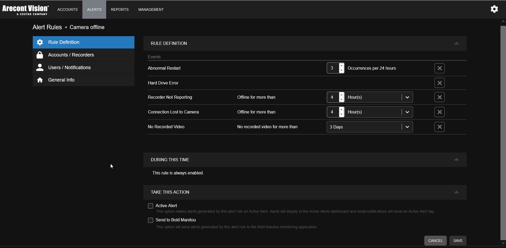Screen dimensions: 506x248
Task: Open the 3 Days no recorded video dropdown
Action: (370, 127)
